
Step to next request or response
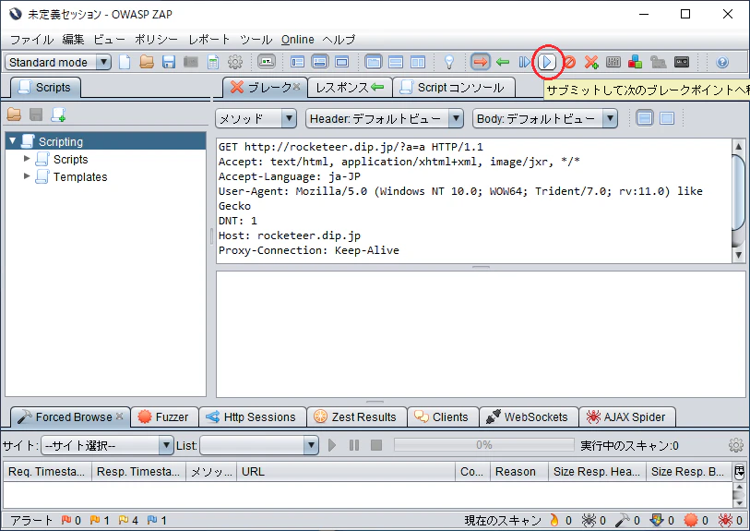tap(525, 62)
